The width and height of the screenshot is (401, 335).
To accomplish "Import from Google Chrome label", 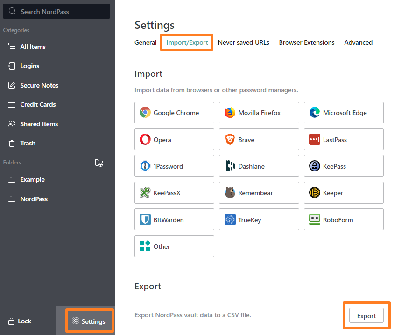I will click(x=176, y=113).
